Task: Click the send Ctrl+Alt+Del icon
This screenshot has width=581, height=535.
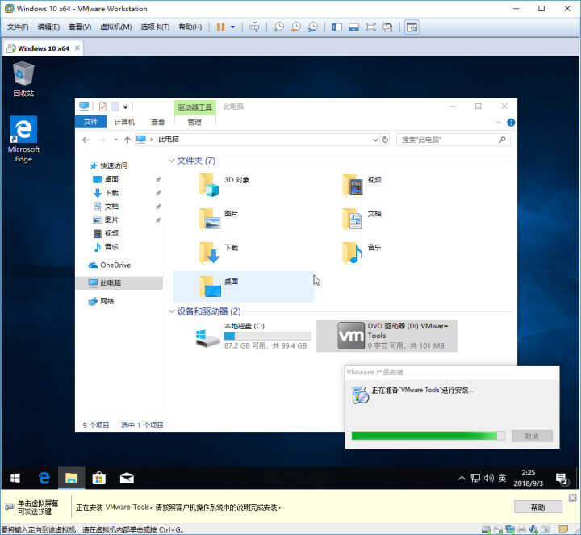Action: (254, 27)
